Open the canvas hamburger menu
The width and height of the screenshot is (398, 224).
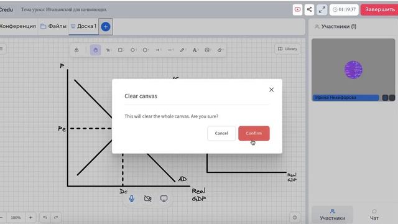(x=1, y=49)
